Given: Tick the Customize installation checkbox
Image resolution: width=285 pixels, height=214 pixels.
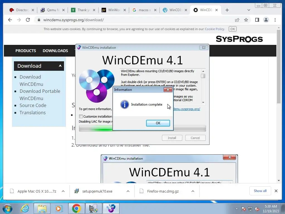Looking at the screenshot, I should point(81,116).
